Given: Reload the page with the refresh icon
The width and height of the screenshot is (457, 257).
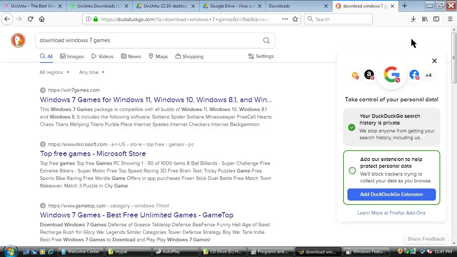Looking at the screenshot, I should 30,19.
